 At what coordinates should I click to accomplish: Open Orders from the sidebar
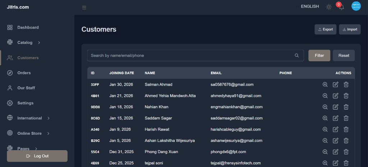click(24, 73)
